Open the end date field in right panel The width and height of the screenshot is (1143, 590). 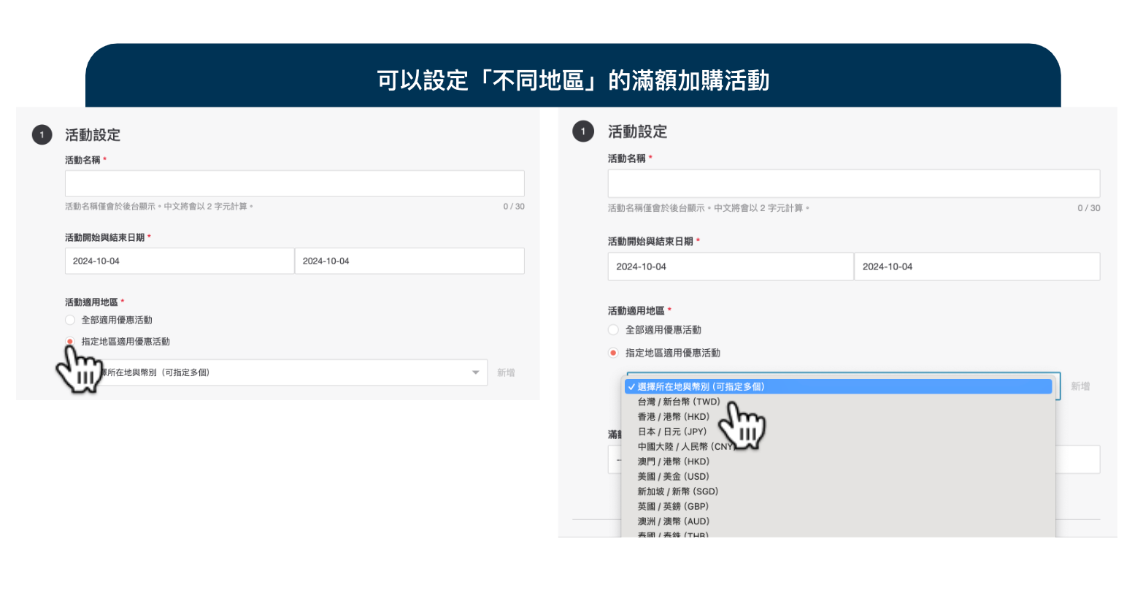977,267
